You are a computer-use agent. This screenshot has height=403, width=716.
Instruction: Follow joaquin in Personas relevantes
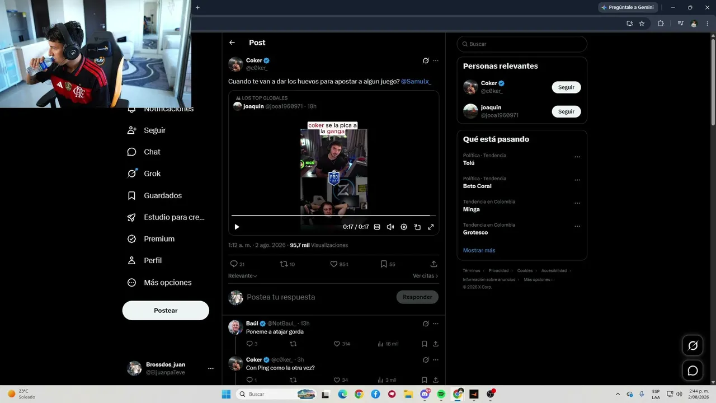pyautogui.click(x=566, y=111)
